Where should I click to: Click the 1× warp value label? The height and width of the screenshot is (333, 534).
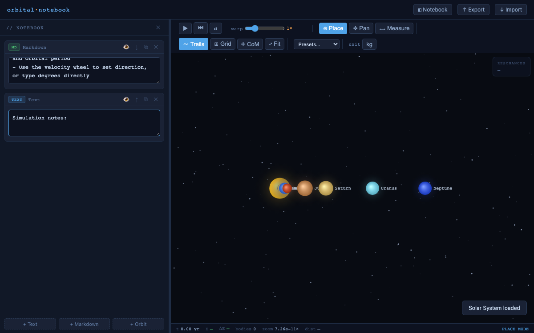[289, 28]
